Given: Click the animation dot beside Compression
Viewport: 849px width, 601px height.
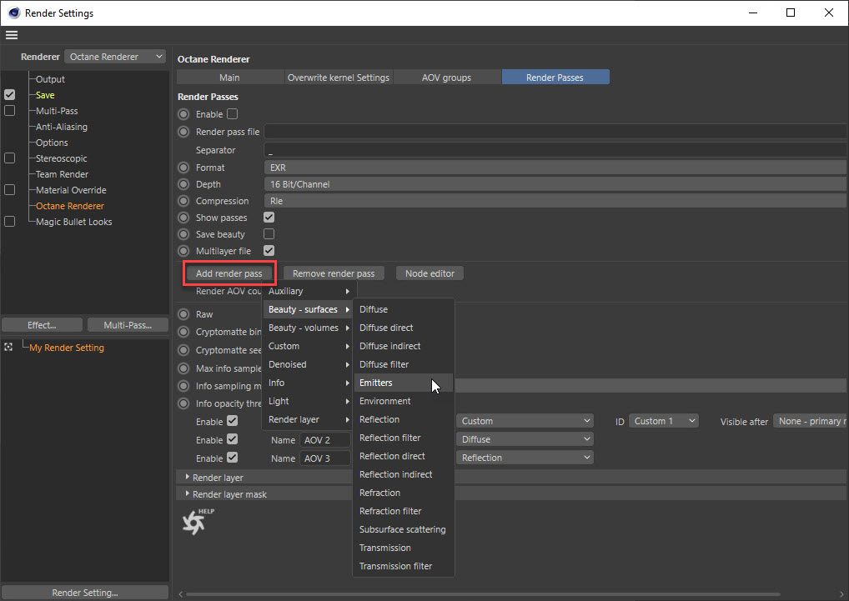Looking at the screenshot, I should point(183,201).
